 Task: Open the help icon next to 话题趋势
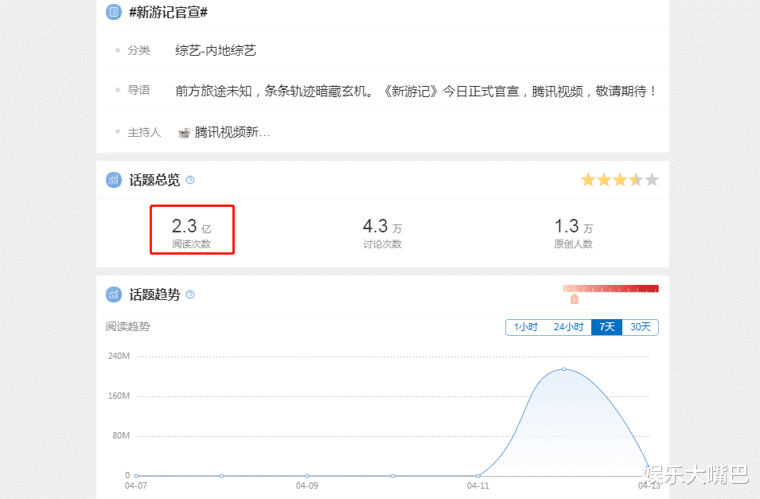click(x=190, y=294)
